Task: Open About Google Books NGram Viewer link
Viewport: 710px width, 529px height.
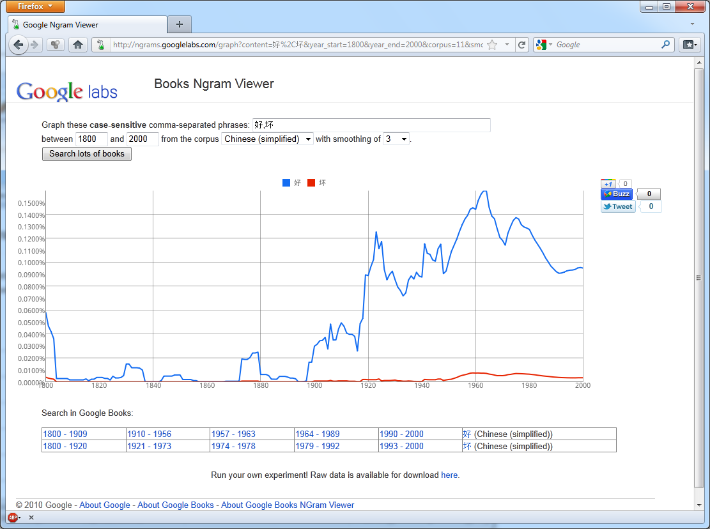Action: 288,505
